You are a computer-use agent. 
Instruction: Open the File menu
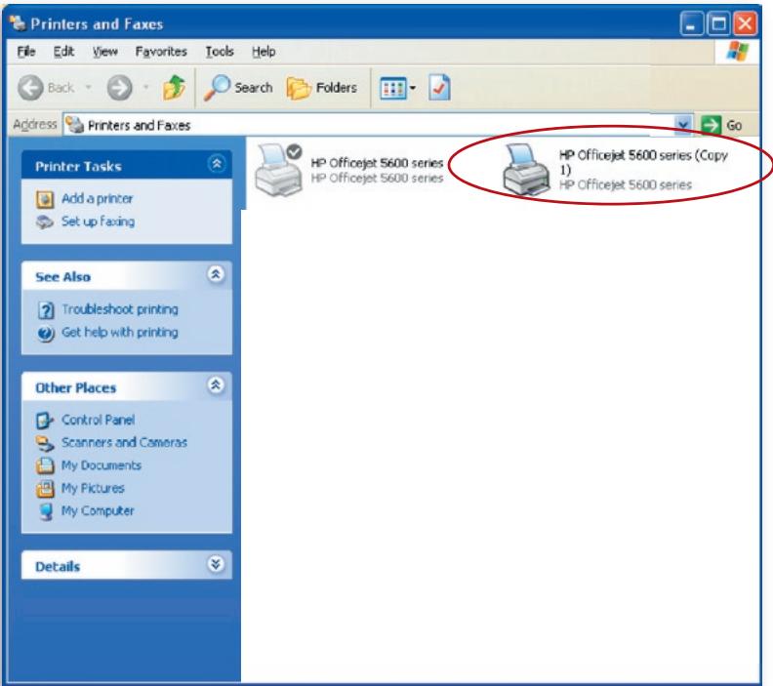coord(26,52)
